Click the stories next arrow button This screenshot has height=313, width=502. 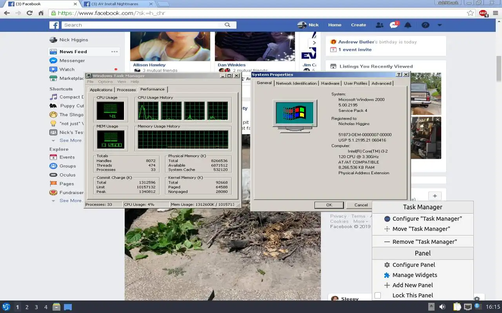pyautogui.click(x=314, y=43)
